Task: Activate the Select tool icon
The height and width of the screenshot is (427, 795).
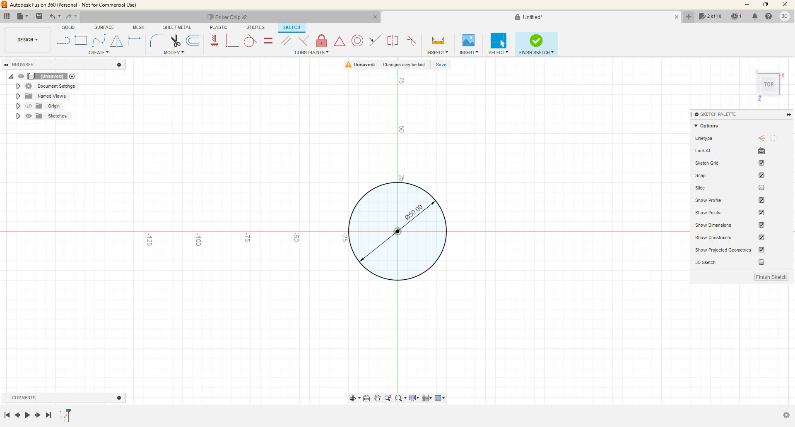Action: click(x=498, y=41)
